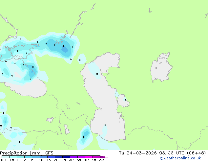The image size is (208, 161).
Task: Click the legend swatch between 2 and 5
Action: (x=28, y=157)
